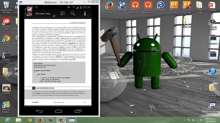
Task: Click the PDF page showing the C# code block
Action: tap(58, 62)
